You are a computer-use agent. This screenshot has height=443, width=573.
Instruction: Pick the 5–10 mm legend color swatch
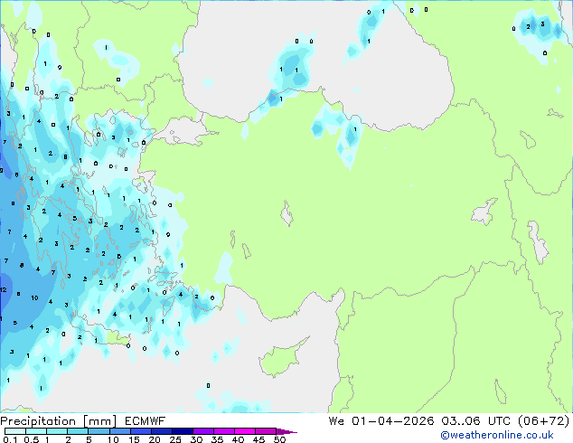click(99, 431)
